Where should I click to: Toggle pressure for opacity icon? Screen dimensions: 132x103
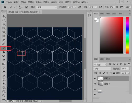pyautogui.click(x=80, y=7)
